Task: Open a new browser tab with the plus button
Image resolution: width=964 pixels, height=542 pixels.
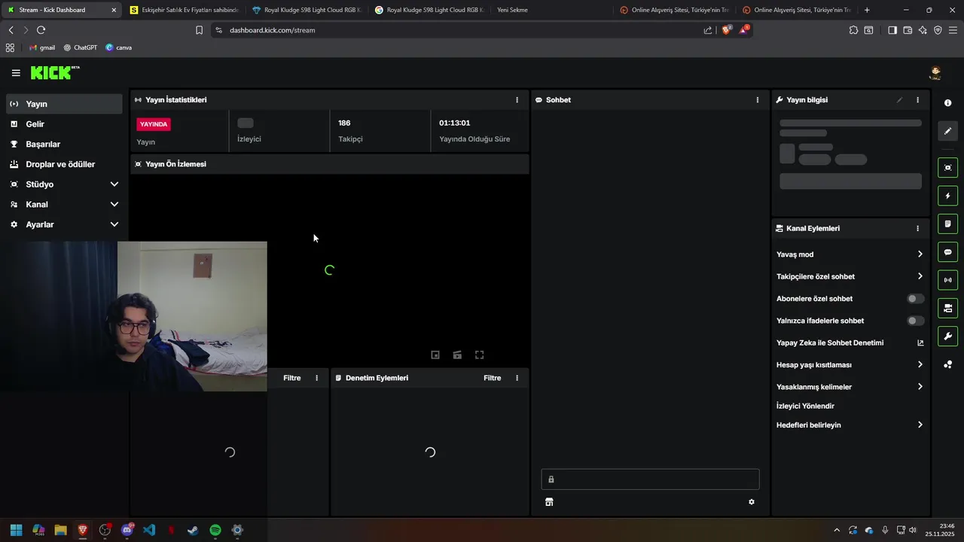Action: coord(867,10)
